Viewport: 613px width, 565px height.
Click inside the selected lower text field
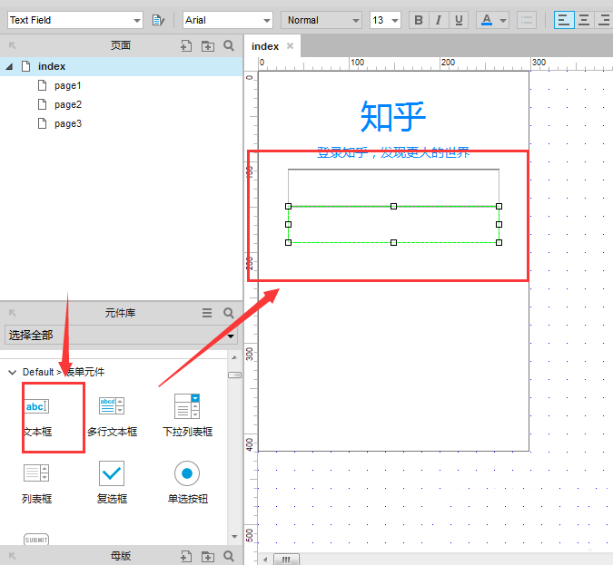point(393,225)
